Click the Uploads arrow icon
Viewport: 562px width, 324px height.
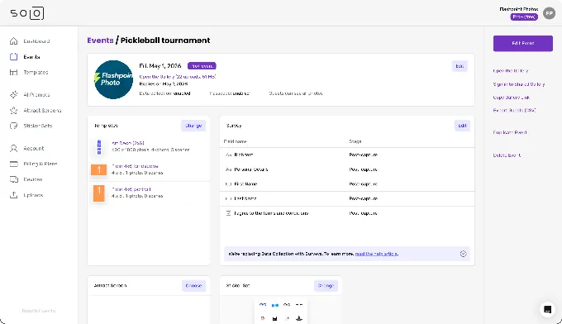click(13, 195)
